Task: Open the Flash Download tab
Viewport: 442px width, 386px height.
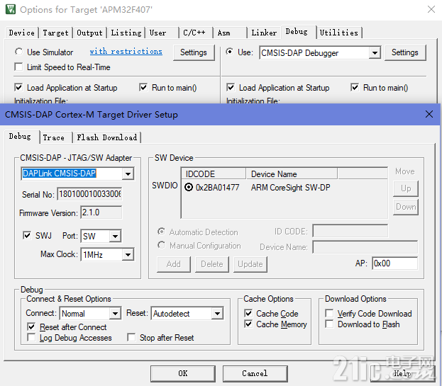Action: (x=107, y=137)
